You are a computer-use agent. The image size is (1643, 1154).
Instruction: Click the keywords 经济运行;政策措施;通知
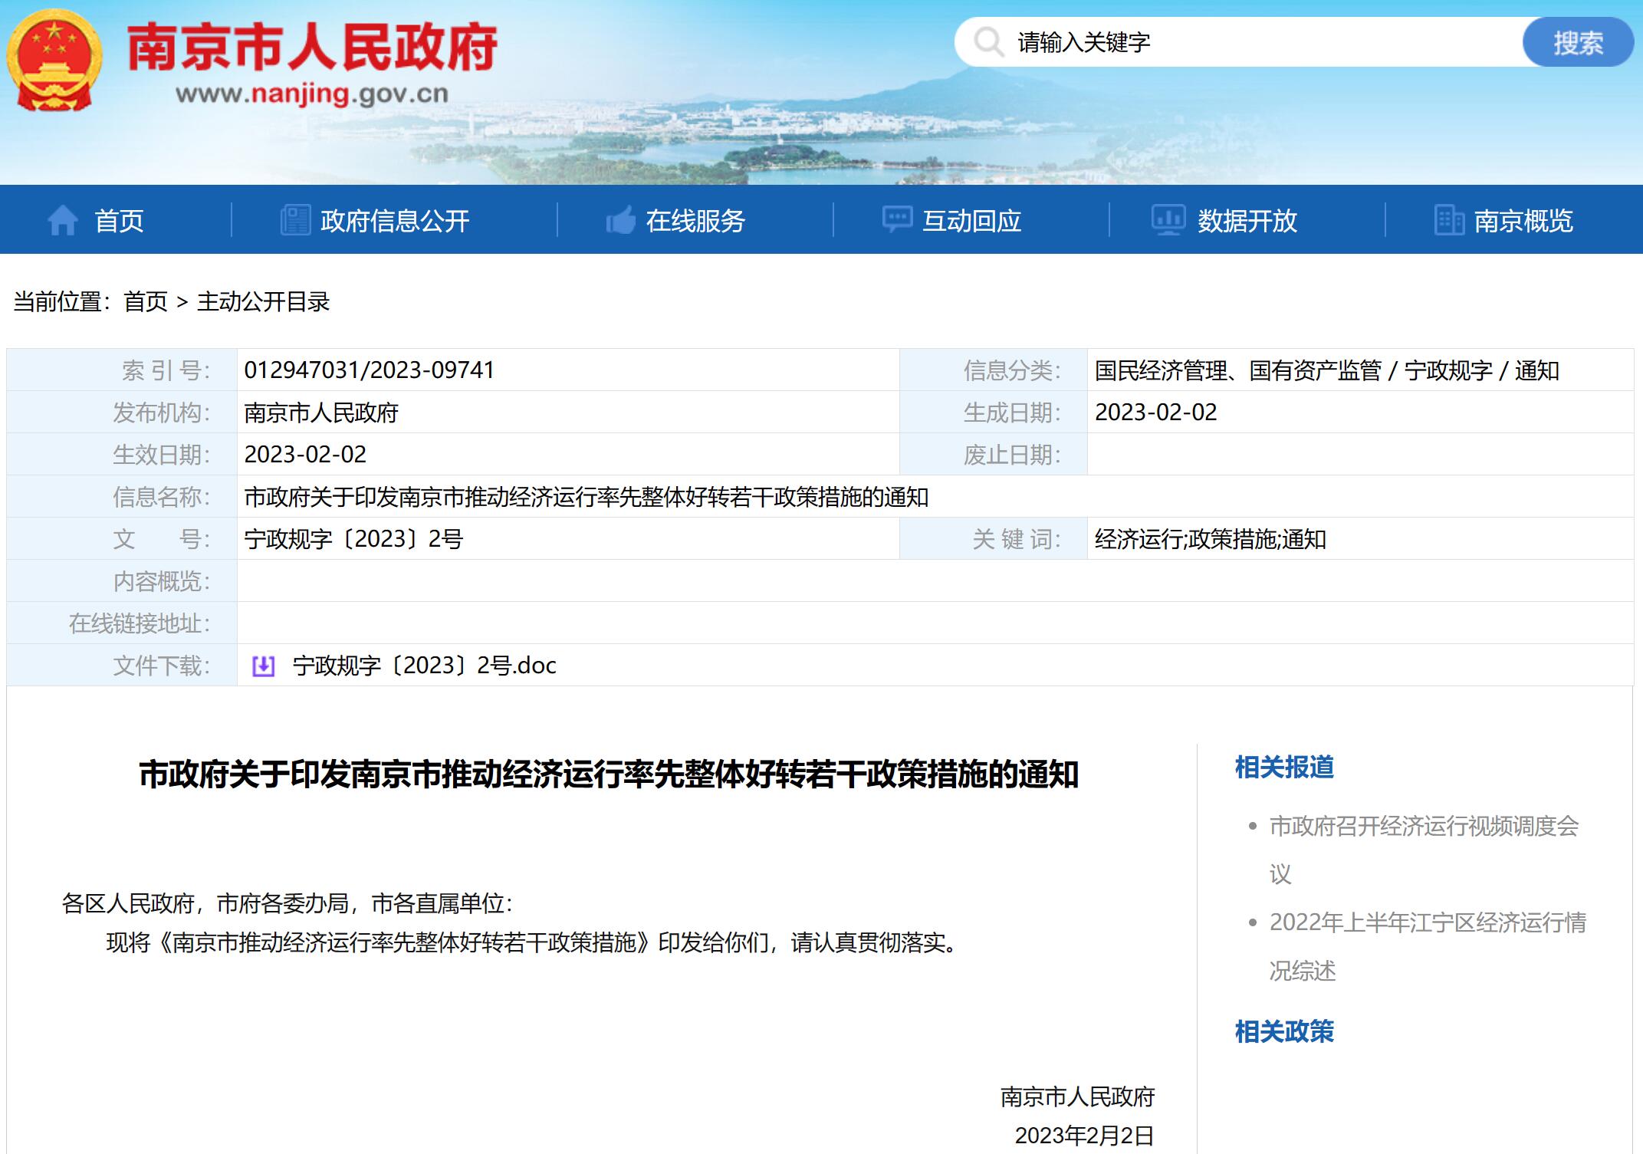tap(1210, 539)
